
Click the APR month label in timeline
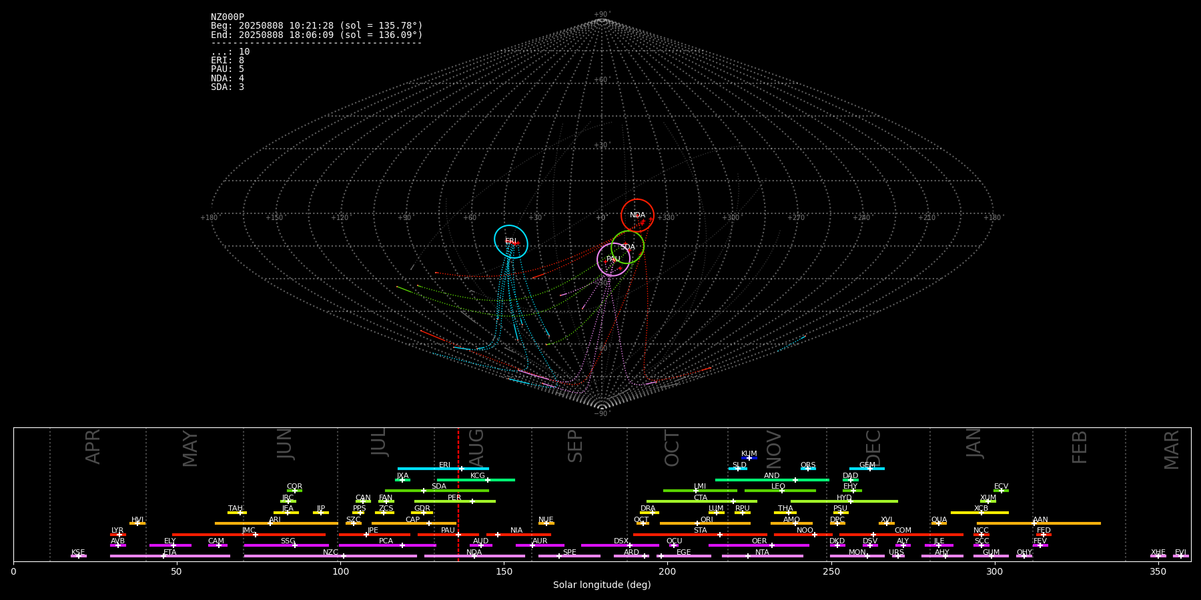pyautogui.click(x=93, y=447)
